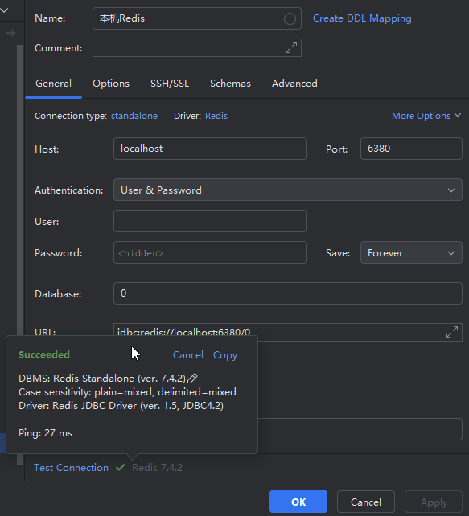Click the green checkmark beside Test Connection

click(x=120, y=467)
